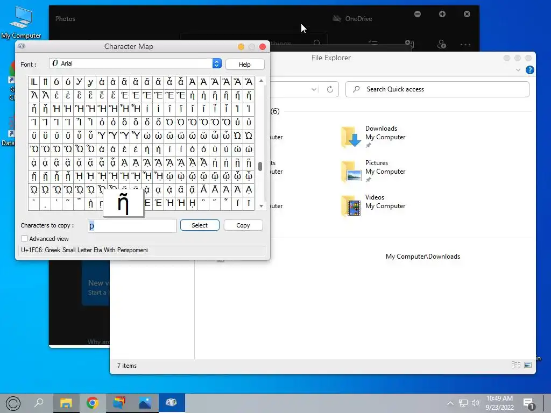This screenshot has height=413, width=551.
Task: Click the Copy button
Action: pyautogui.click(x=243, y=225)
